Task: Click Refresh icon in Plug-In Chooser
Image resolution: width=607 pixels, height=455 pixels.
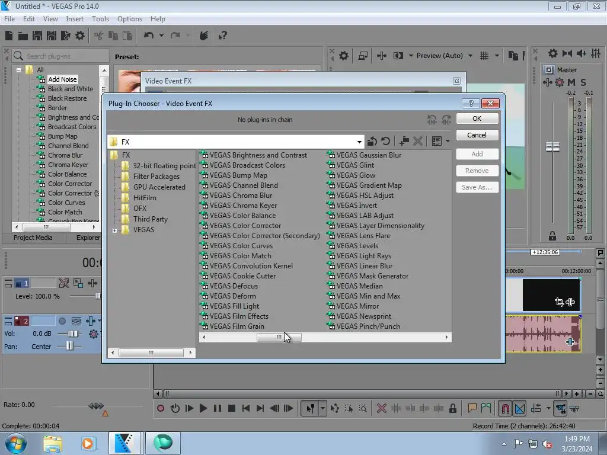Action: (x=385, y=141)
